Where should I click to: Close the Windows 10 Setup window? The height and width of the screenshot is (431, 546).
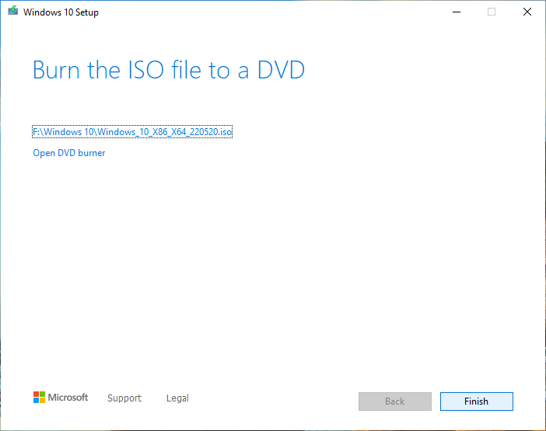pos(527,12)
